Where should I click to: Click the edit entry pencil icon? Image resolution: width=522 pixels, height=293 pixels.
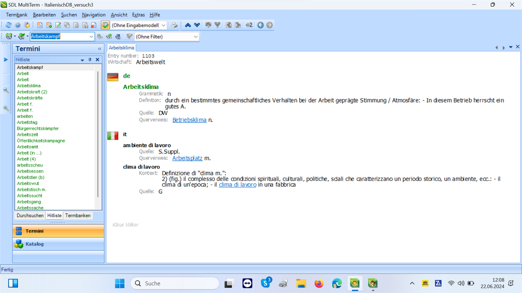pyautogui.click(x=58, y=25)
